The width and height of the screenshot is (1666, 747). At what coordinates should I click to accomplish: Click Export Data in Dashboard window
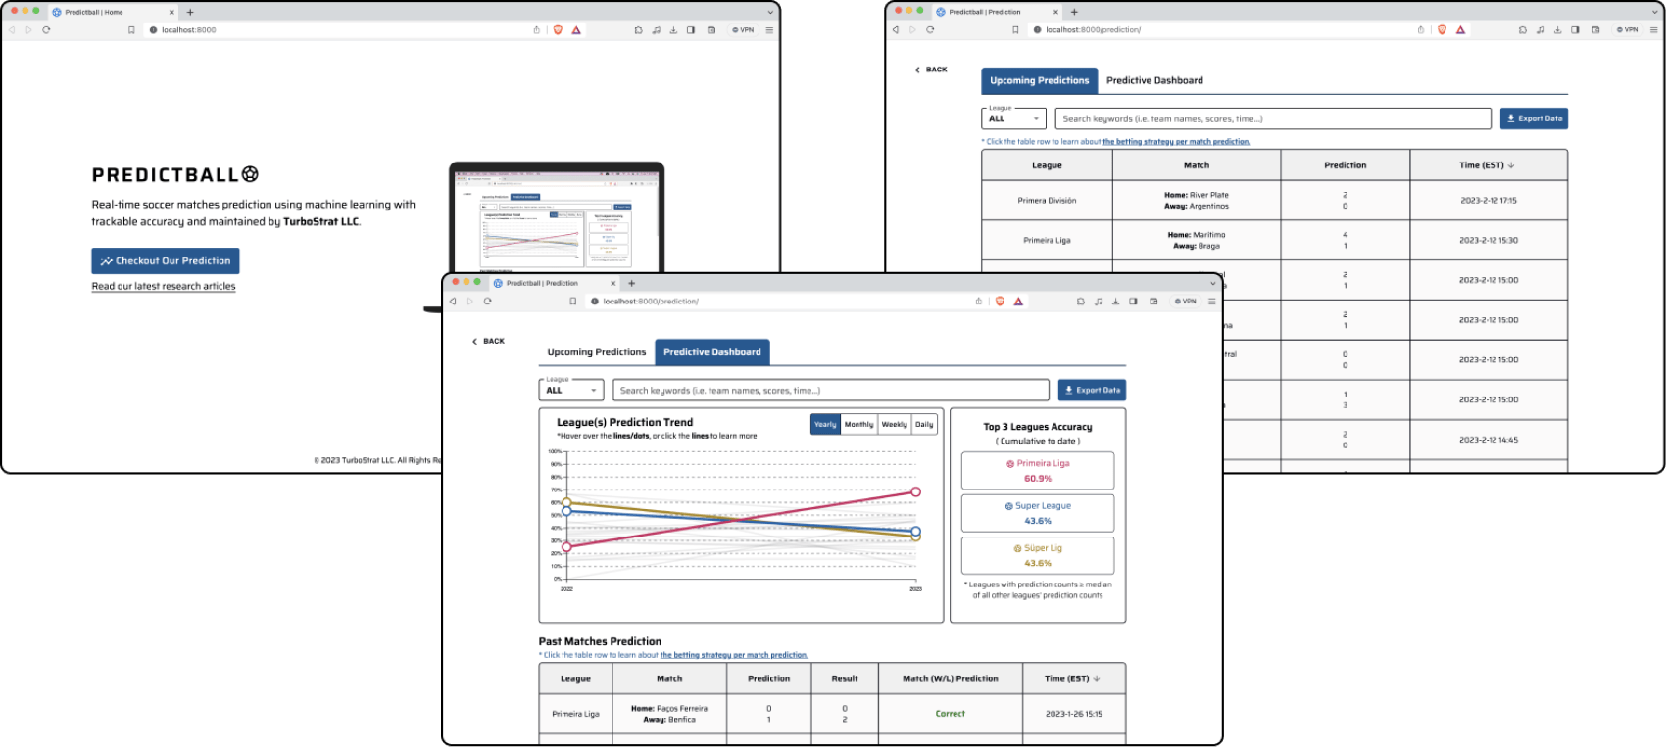[x=1092, y=390]
